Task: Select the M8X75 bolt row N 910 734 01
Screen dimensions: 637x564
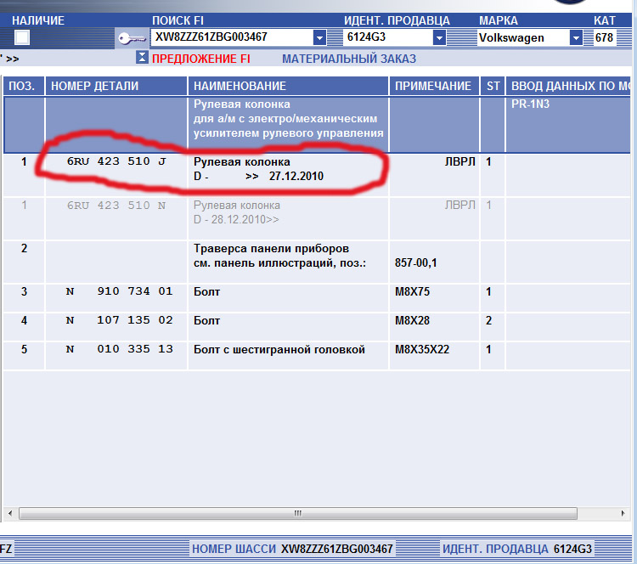Action: pyautogui.click(x=119, y=291)
